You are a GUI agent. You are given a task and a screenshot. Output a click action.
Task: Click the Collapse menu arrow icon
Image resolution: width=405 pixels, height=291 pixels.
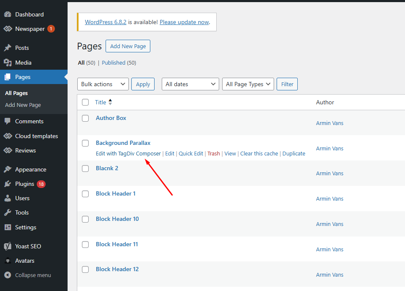pos(8,275)
